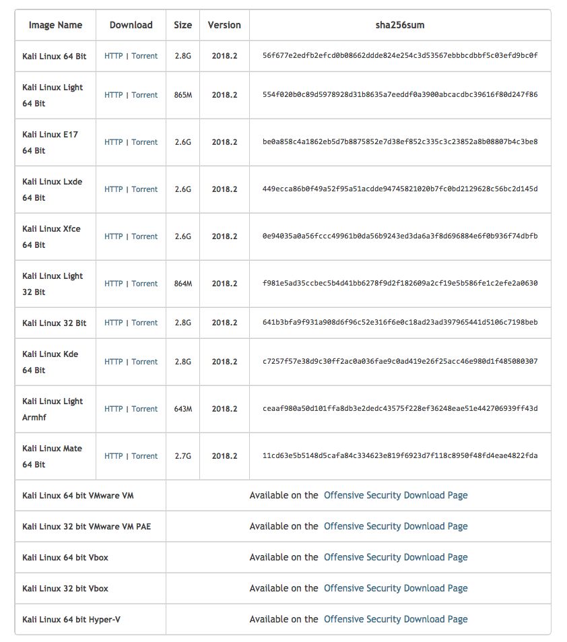Viewport: 567px width, 642px height.
Task: Follow Offensive Security link for 32 bit VMware PAE
Action: [x=395, y=526]
